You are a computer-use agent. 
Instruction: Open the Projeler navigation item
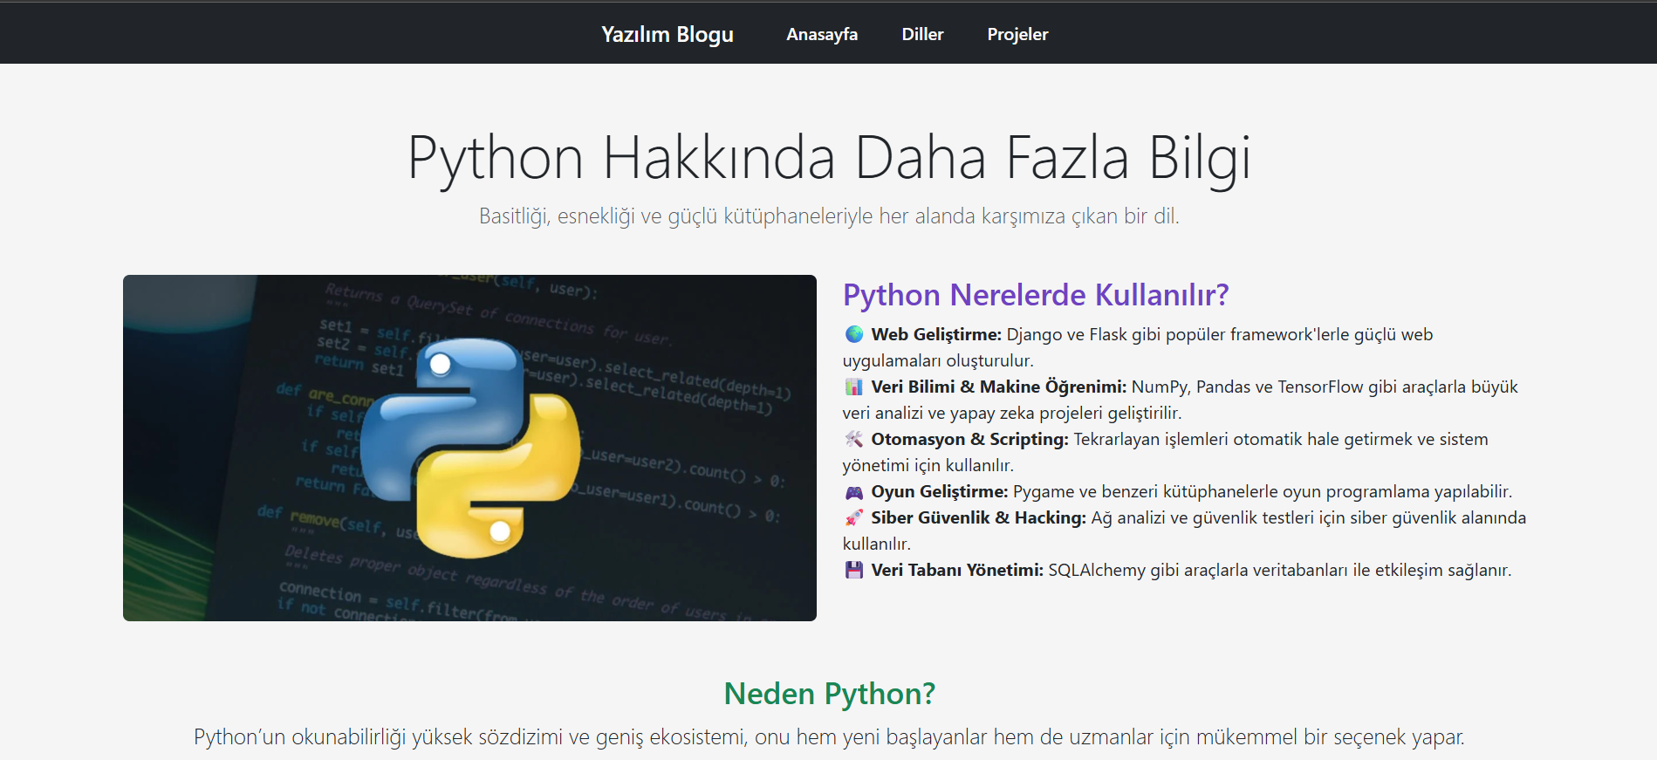coord(1017,34)
